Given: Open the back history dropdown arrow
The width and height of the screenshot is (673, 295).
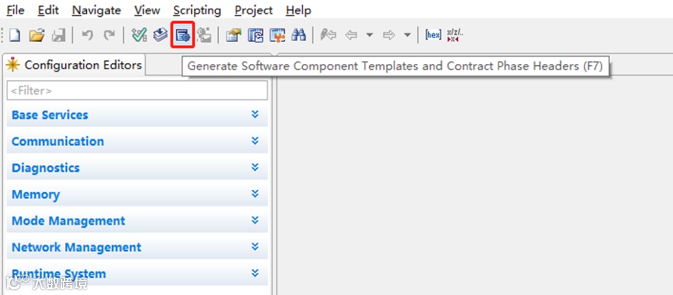Looking at the screenshot, I should (x=370, y=35).
